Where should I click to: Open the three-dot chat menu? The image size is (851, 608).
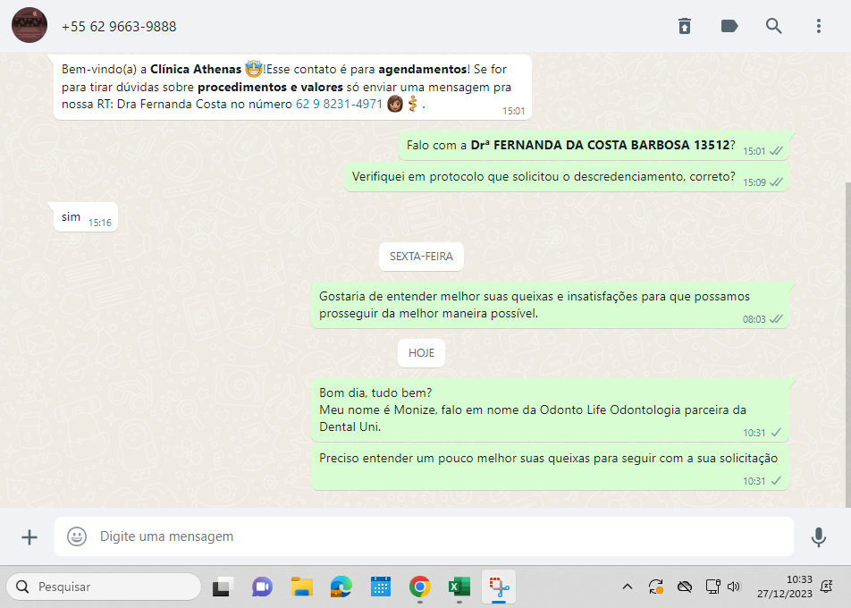point(819,26)
